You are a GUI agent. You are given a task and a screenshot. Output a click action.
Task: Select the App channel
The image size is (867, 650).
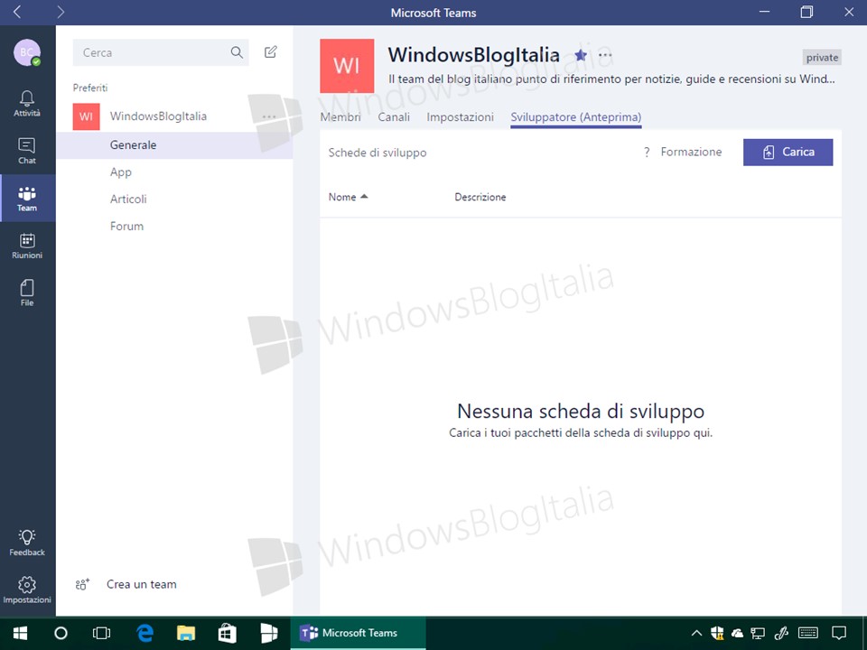tap(120, 172)
